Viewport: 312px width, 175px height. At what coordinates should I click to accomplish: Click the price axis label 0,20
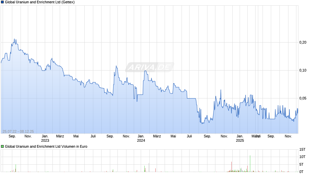(x=303, y=42)
